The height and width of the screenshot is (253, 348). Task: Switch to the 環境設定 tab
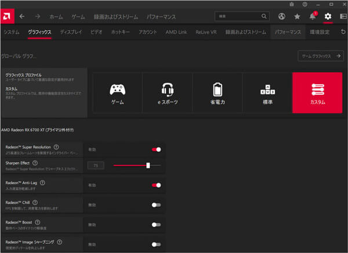coord(320,32)
